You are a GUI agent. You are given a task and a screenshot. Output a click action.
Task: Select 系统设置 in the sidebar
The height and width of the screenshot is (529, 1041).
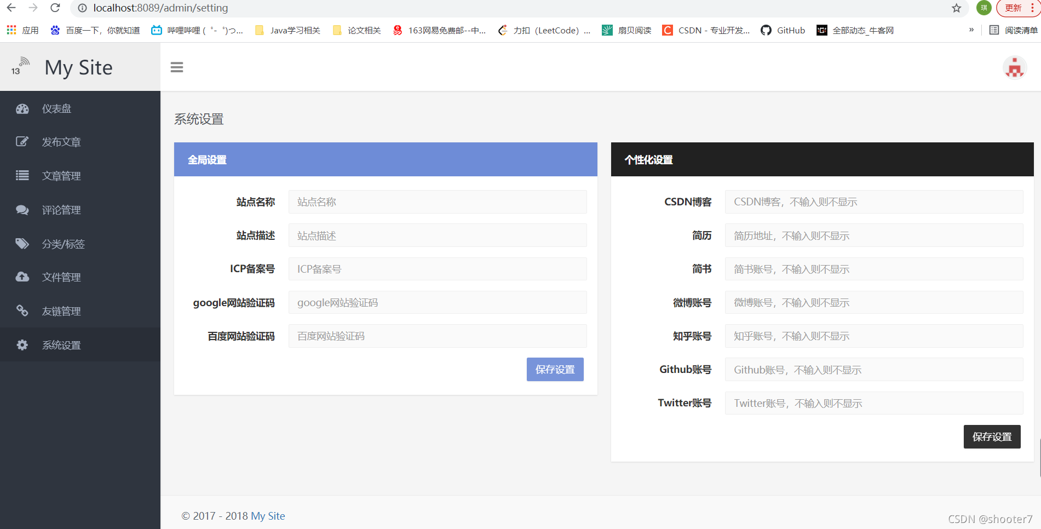[80, 345]
